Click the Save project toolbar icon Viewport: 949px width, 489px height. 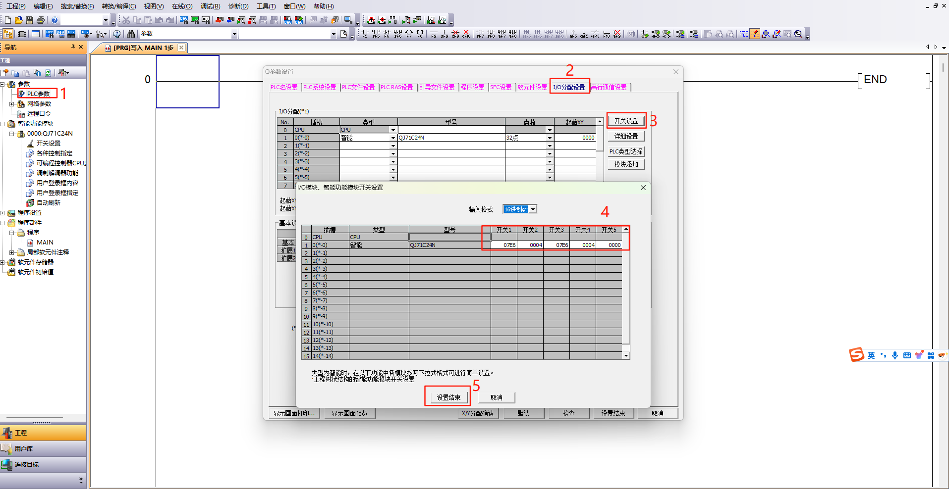click(30, 20)
